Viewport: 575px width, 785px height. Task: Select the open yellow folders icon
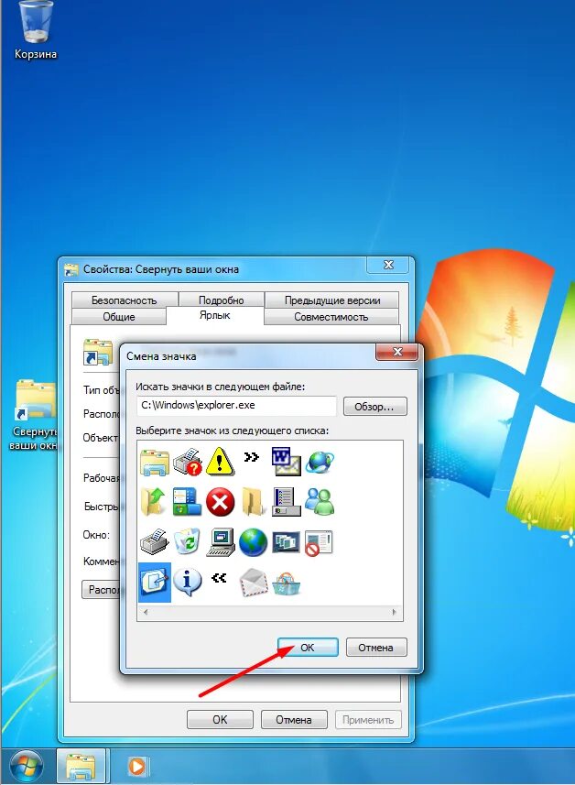pyautogui.click(x=254, y=502)
